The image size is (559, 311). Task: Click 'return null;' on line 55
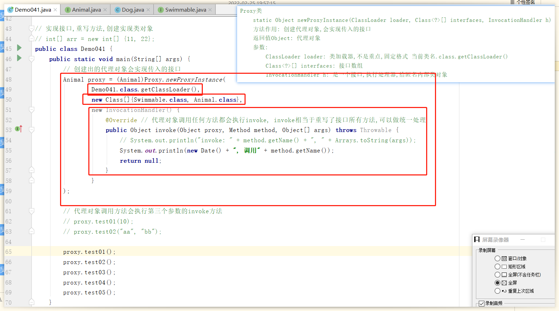pos(140,161)
